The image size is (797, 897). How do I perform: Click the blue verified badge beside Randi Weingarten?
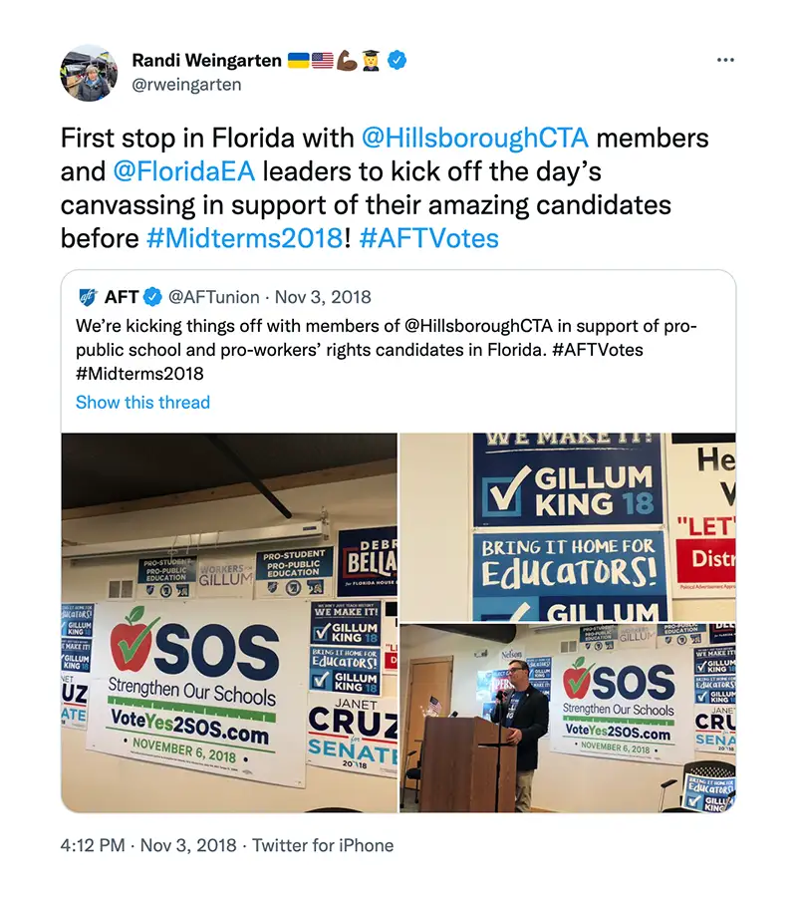(x=397, y=60)
